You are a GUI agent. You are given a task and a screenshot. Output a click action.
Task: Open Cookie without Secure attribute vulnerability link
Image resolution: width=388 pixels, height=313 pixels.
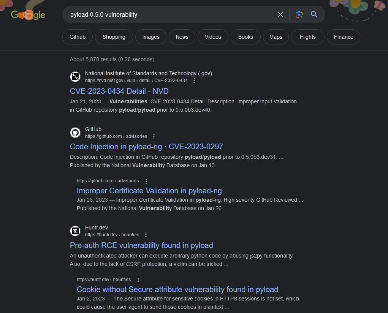pos(177,289)
